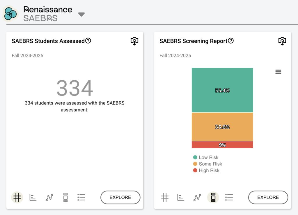
Task: Select stacked column view in Screening Report card
Action: click(x=213, y=197)
